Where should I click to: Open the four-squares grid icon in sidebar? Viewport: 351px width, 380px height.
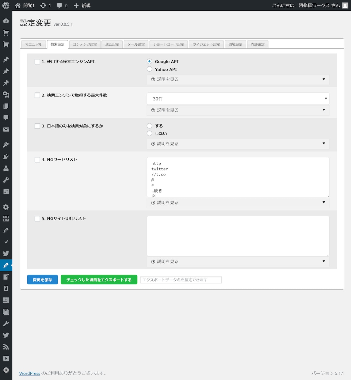tap(6, 218)
